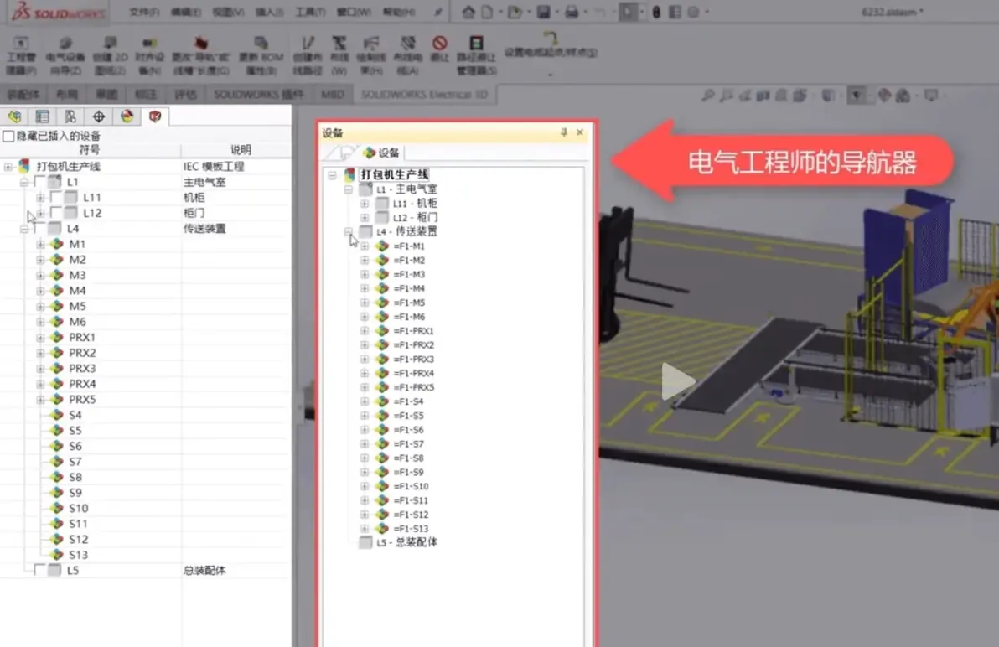The height and width of the screenshot is (647, 999).
Task: Tick the L5 总装配体 checkbox
Action: point(39,570)
